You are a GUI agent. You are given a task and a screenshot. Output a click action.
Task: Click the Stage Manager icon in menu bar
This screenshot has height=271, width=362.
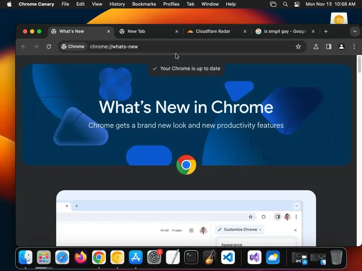tap(273, 4)
